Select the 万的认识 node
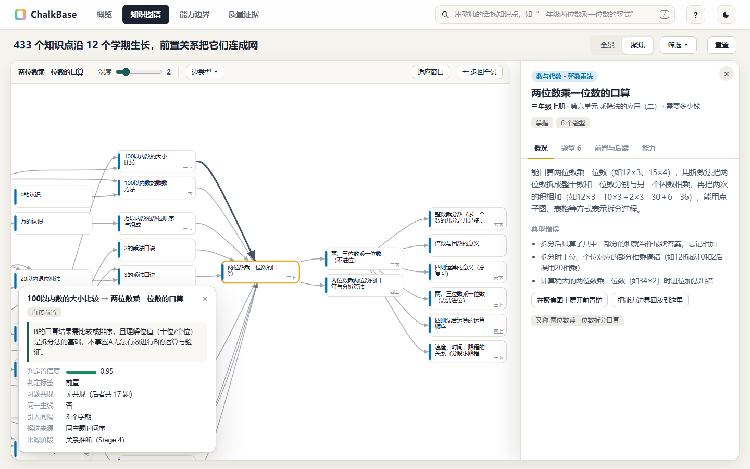 click(x=53, y=223)
